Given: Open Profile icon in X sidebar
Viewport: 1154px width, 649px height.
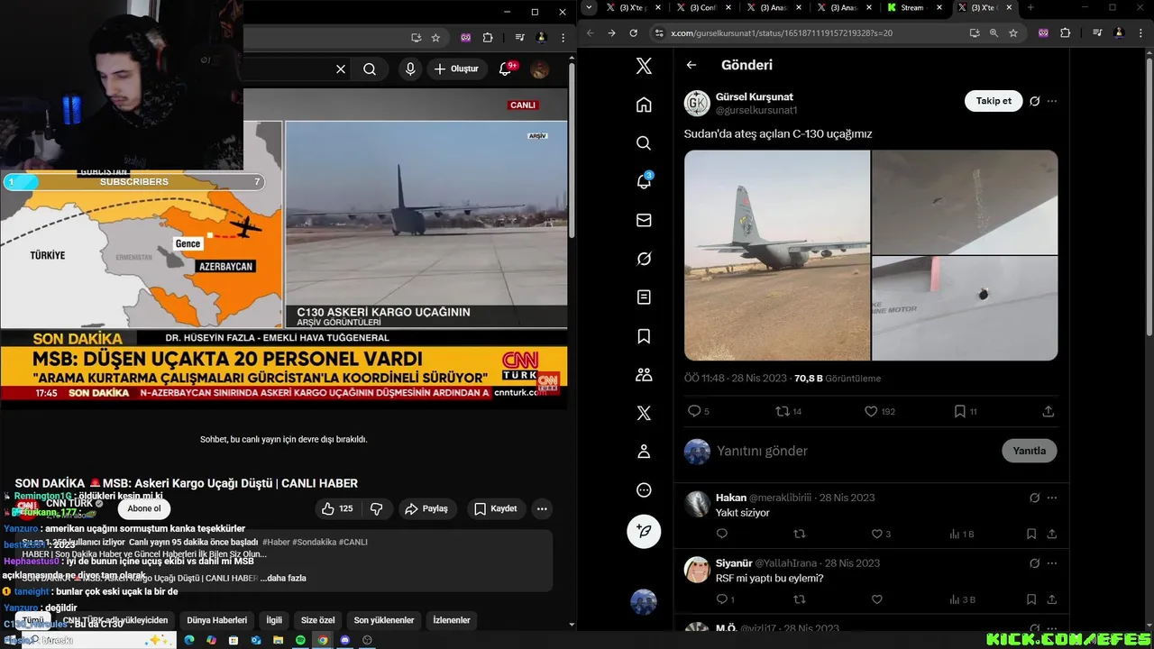Looking at the screenshot, I should click(x=644, y=451).
